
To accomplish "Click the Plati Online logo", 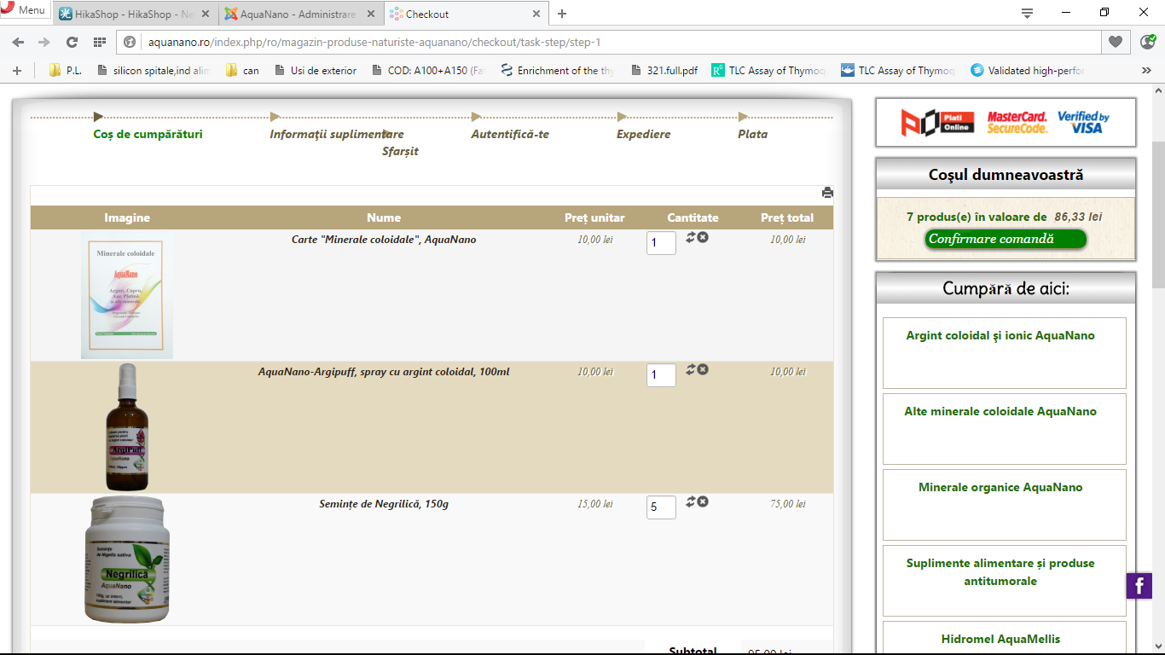I will click(937, 123).
